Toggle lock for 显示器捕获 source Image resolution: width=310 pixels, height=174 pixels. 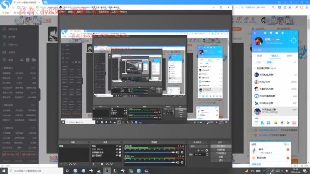[x=120, y=155]
